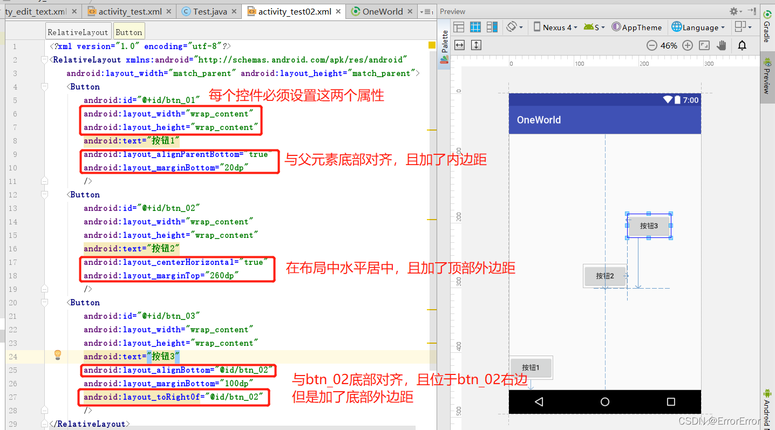
Task: Switch to OneWorld editor tab
Action: coord(382,11)
